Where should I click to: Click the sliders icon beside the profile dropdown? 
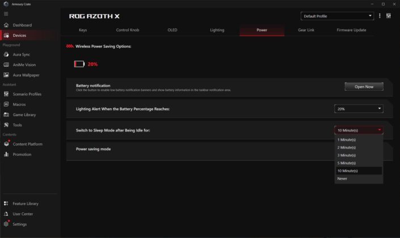[388, 16]
